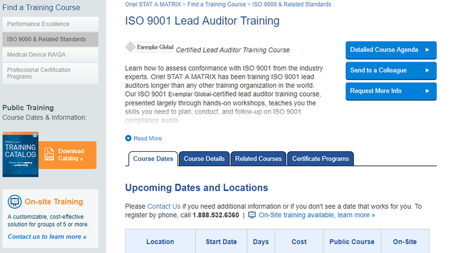Click the Cost column header
The width and height of the screenshot is (452, 253).
pyautogui.click(x=299, y=242)
